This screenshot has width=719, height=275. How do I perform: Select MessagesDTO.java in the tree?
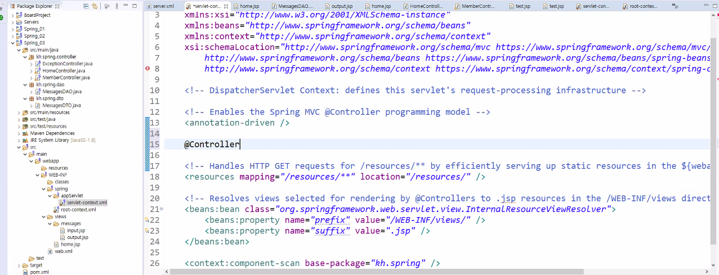[x=62, y=105]
